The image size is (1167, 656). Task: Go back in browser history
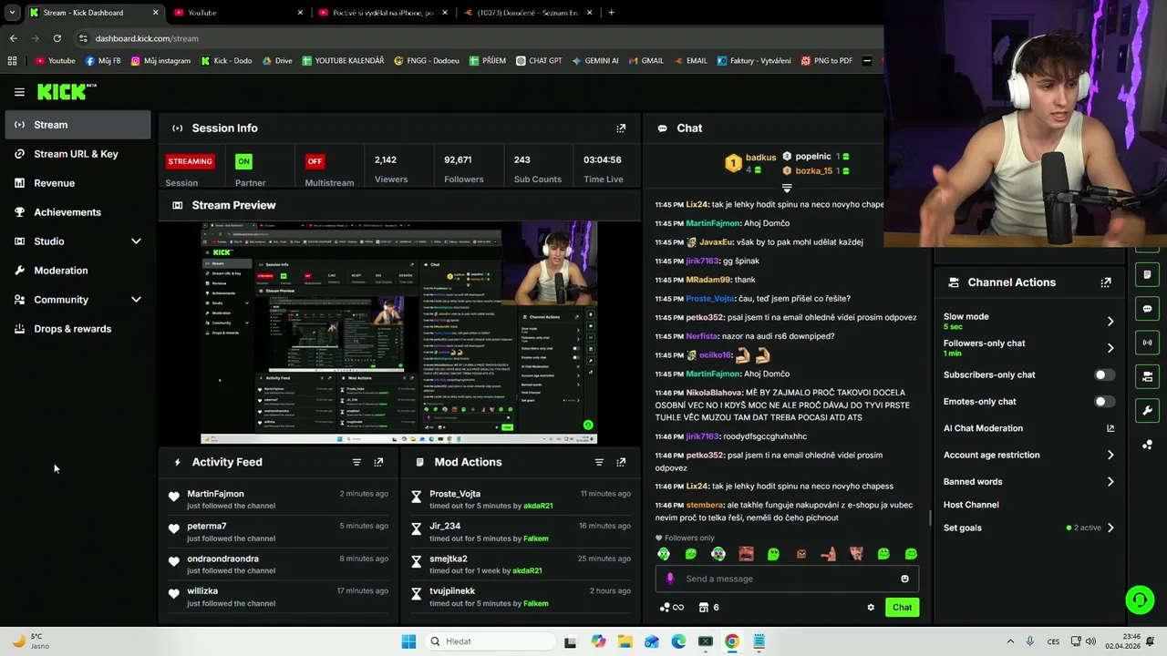coord(13,38)
